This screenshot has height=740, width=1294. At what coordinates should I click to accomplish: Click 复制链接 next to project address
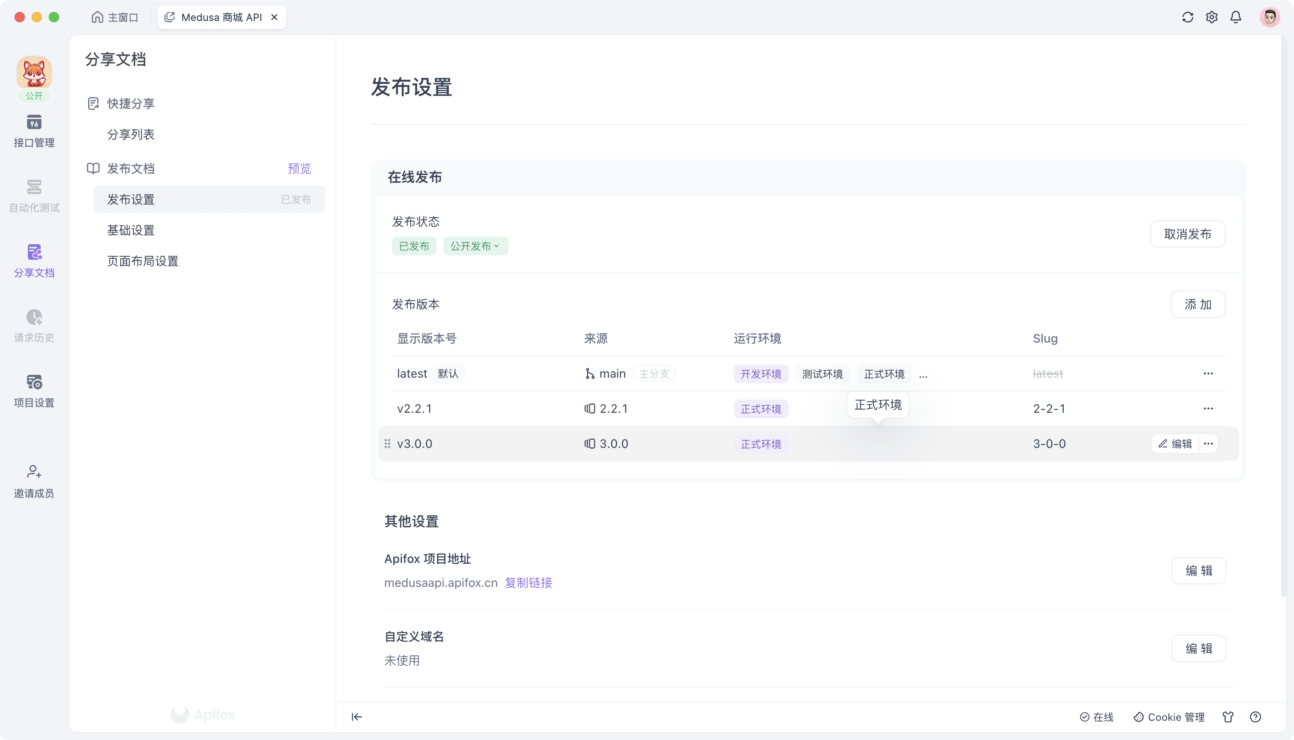pyautogui.click(x=528, y=583)
